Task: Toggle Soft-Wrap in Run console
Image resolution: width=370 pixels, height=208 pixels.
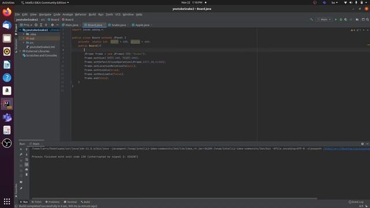Action: 27,159
